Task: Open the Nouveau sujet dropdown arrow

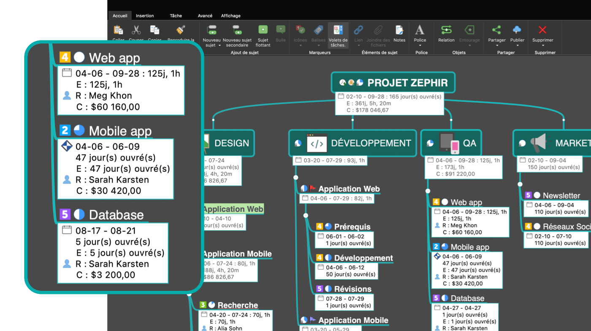Action: click(x=220, y=46)
